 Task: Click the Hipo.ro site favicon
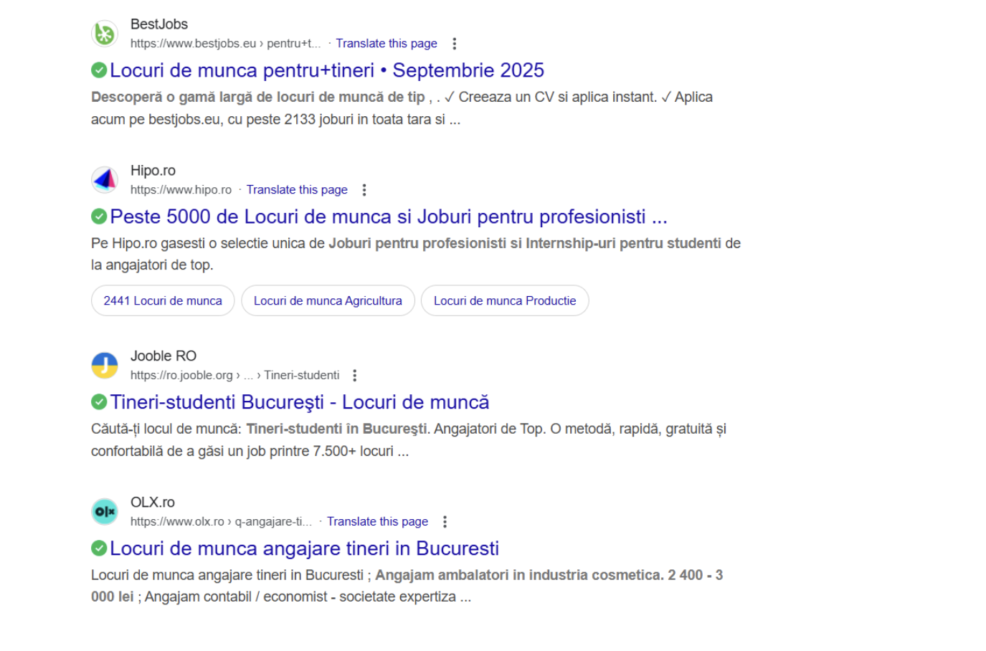(105, 180)
